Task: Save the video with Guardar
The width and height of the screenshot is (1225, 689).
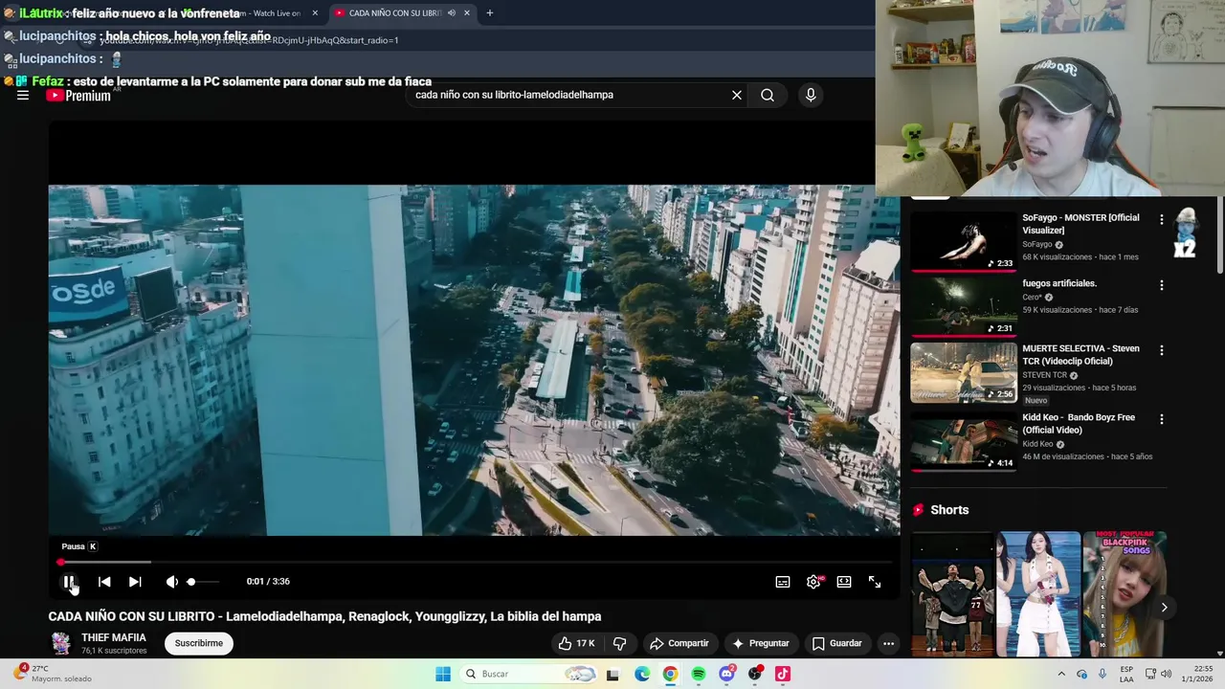Action: click(837, 643)
